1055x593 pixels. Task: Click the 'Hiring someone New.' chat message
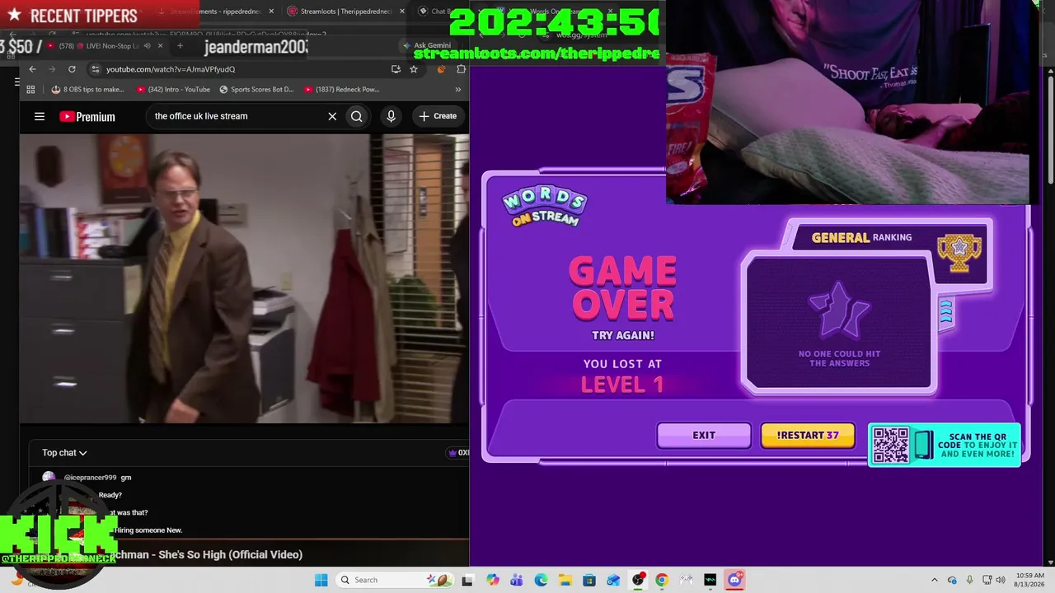pos(148,530)
